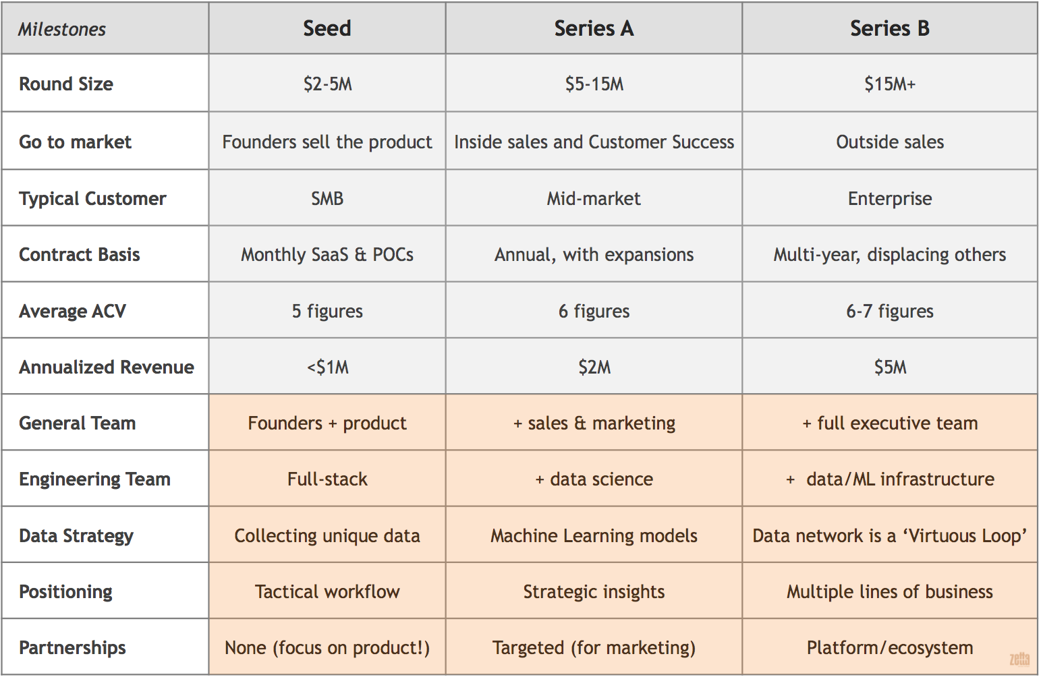Image resolution: width=1041 pixels, height=677 pixels.
Task: Select the 'None (focus on product!)' cell
Action: tap(327, 647)
